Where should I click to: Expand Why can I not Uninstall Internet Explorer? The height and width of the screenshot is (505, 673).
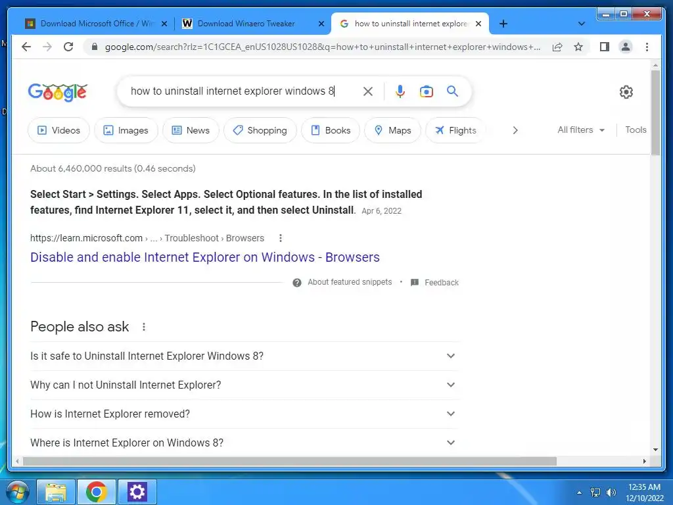pyautogui.click(x=244, y=385)
